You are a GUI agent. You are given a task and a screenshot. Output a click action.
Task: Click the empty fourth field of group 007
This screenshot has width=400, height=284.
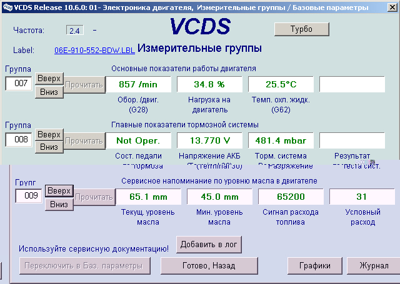(352, 84)
